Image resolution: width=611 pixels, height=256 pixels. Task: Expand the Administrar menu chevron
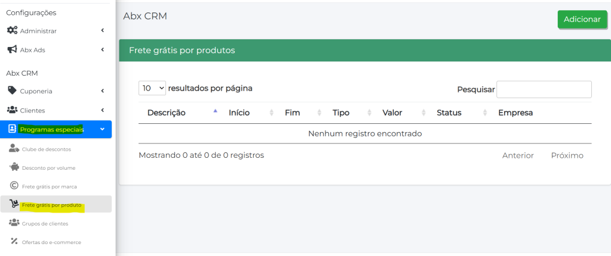pyautogui.click(x=102, y=30)
